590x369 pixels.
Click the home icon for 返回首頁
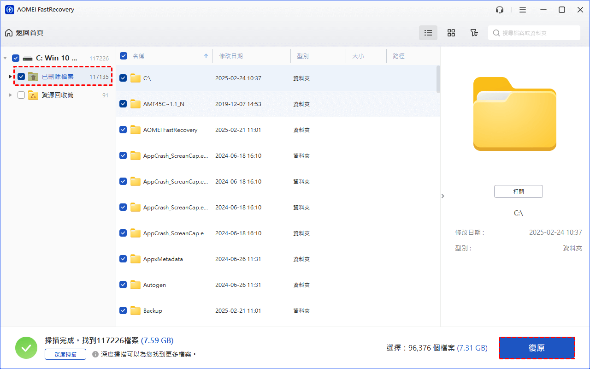[x=9, y=33]
